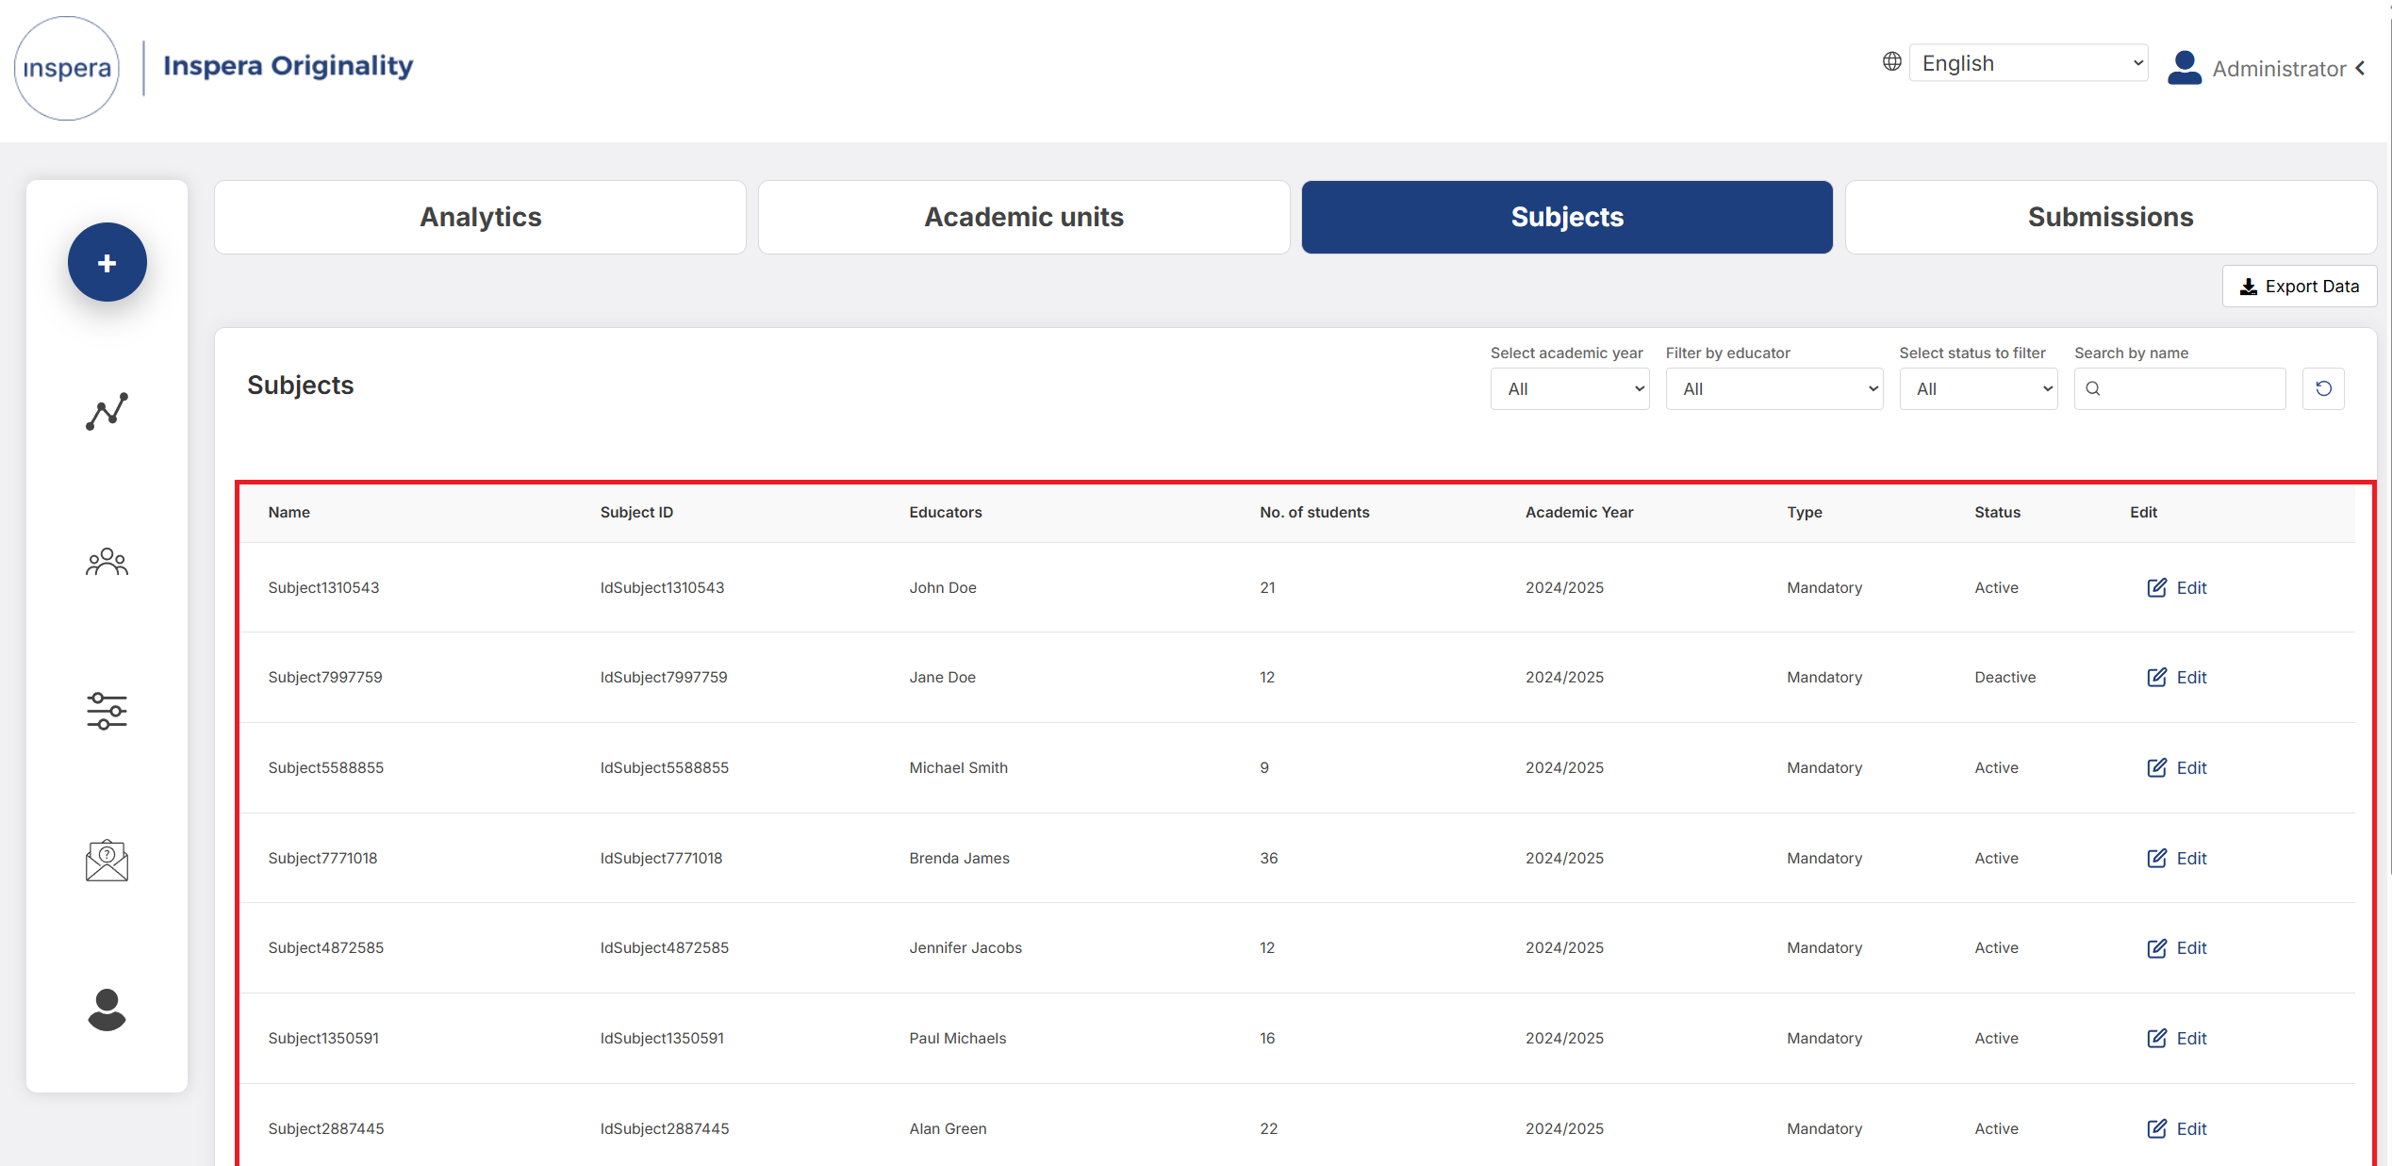Switch to the Analytics tab
The width and height of the screenshot is (2392, 1166).
pos(480,217)
